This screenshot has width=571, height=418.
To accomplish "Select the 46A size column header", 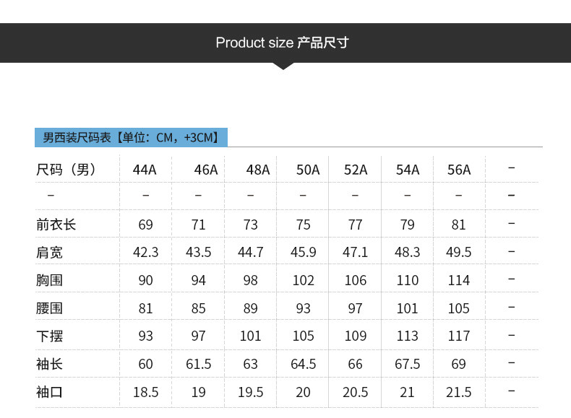I will tap(206, 170).
